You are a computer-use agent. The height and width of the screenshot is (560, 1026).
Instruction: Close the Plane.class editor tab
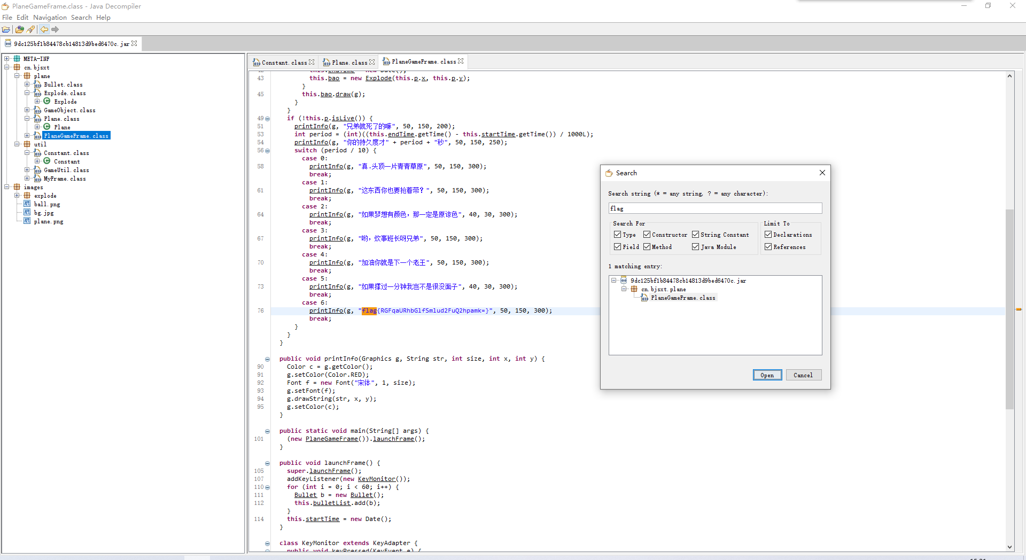coord(372,62)
